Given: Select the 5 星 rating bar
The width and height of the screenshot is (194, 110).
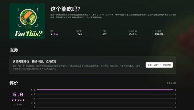Looking at the screenshot, I should (x=105, y=90).
